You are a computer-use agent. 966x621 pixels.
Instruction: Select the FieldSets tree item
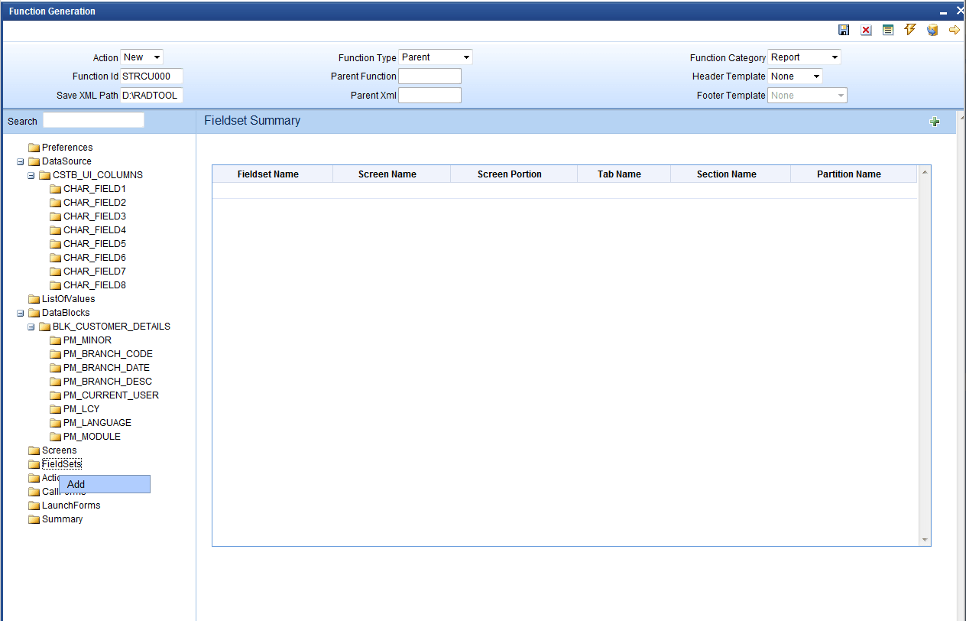62,464
